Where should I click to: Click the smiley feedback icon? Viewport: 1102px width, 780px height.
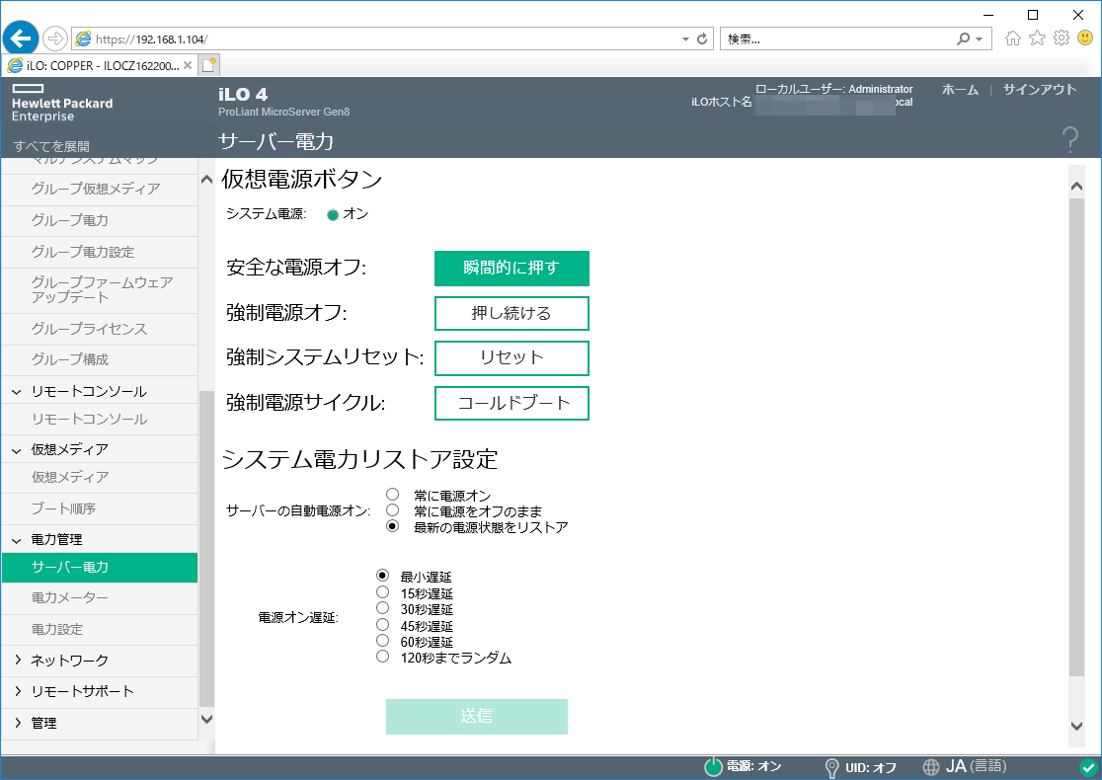1086,38
